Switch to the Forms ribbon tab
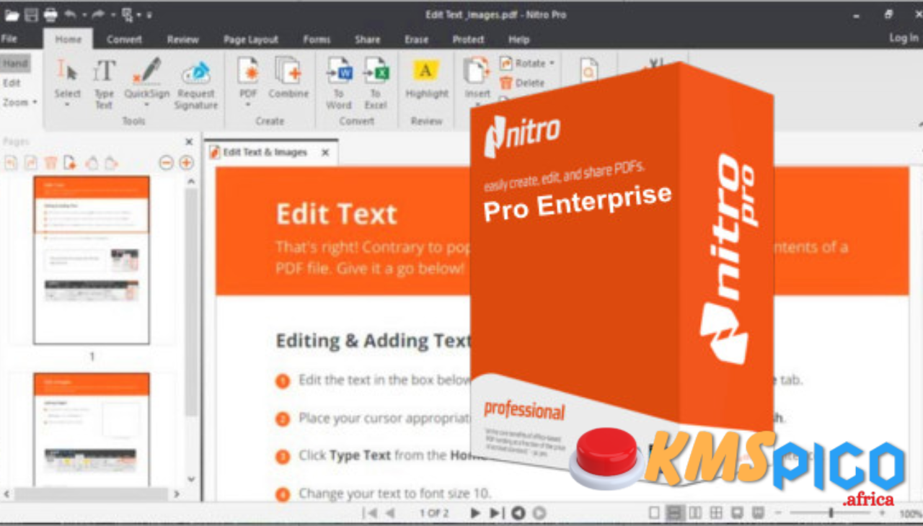 [x=317, y=40]
